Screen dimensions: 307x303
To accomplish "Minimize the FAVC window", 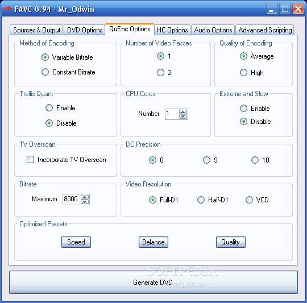I will click(272, 9).
